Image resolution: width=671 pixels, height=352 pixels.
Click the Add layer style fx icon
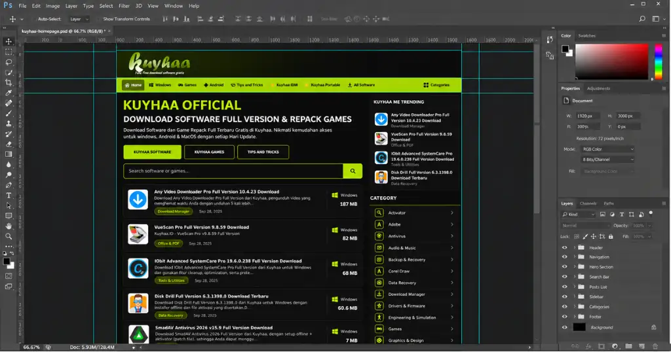click(588, 346)
